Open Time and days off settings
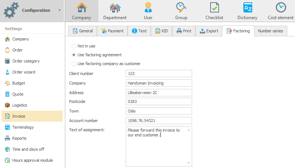 click(32, 149)
